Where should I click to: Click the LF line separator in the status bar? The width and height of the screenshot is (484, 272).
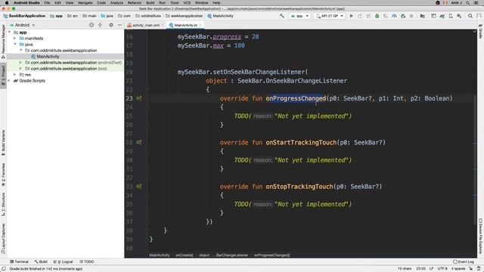[x=431, y=269]
